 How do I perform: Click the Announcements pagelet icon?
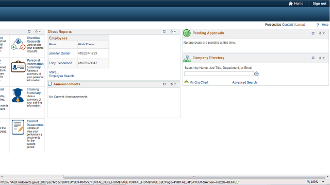pos(50,84)
